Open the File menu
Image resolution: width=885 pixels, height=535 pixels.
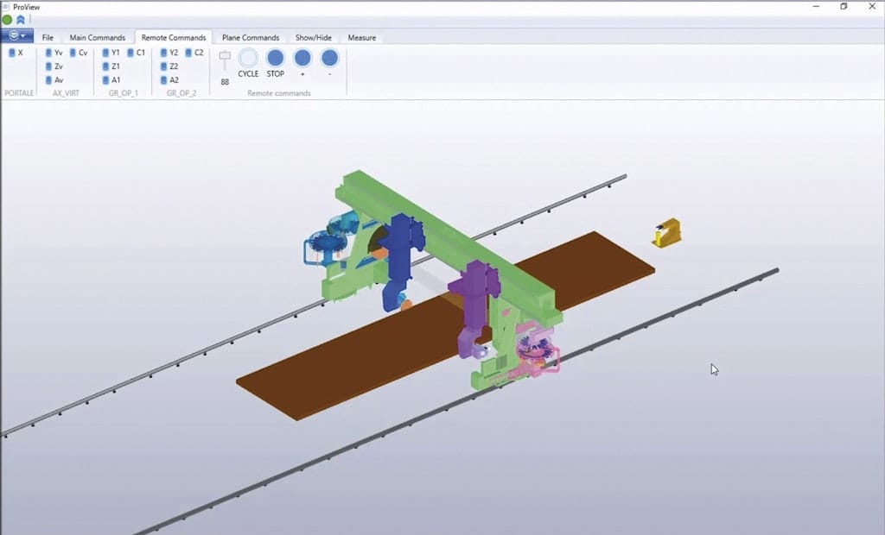point(48,37)
